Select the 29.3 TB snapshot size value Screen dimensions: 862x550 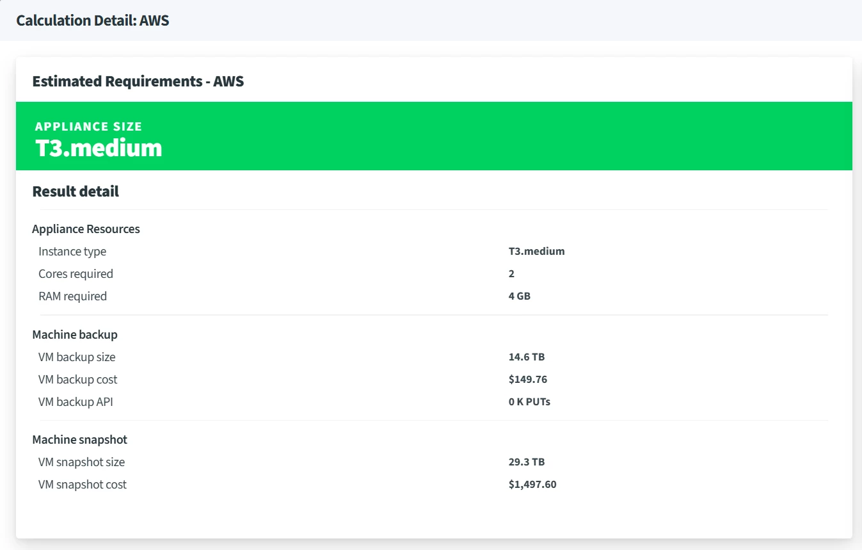pos(527,462)
